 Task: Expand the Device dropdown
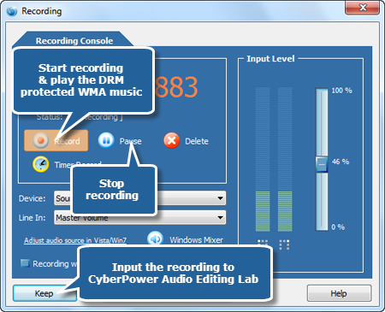pyautogui.click(x=220, y=198)
